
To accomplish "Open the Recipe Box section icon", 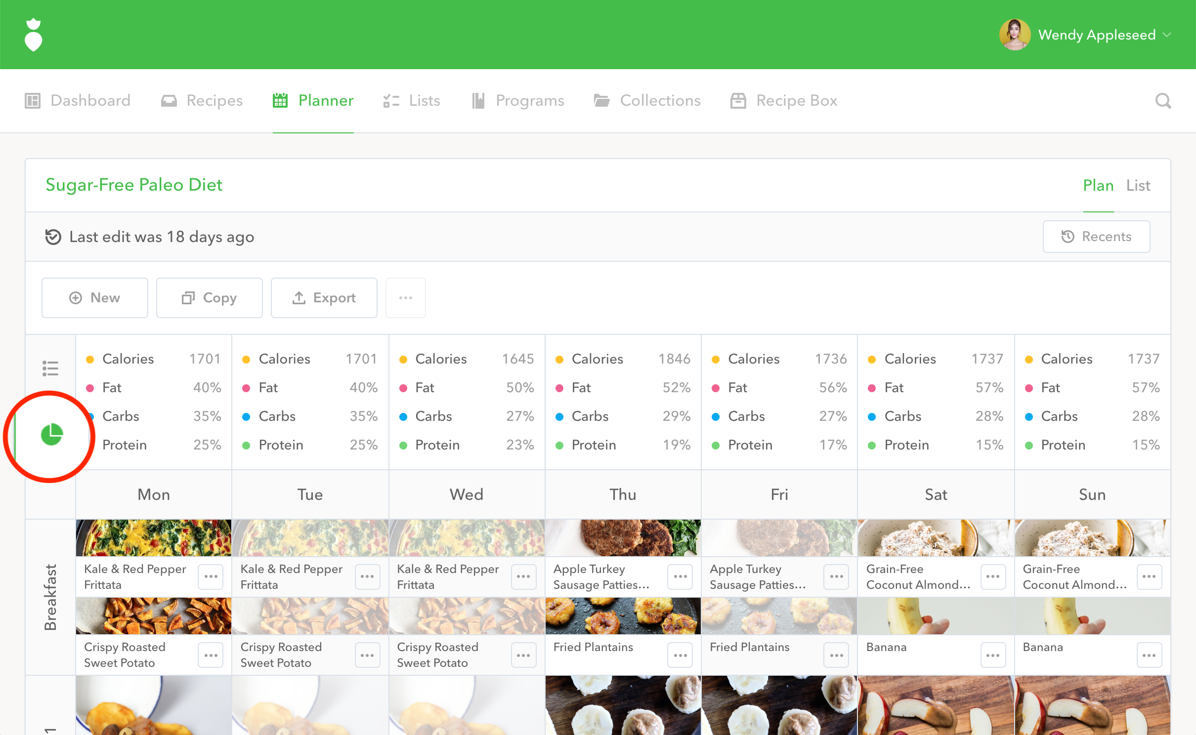I will click(x=784, y=100).
